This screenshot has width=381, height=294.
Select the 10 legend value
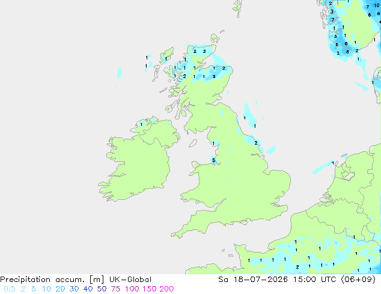click(46, 289)
